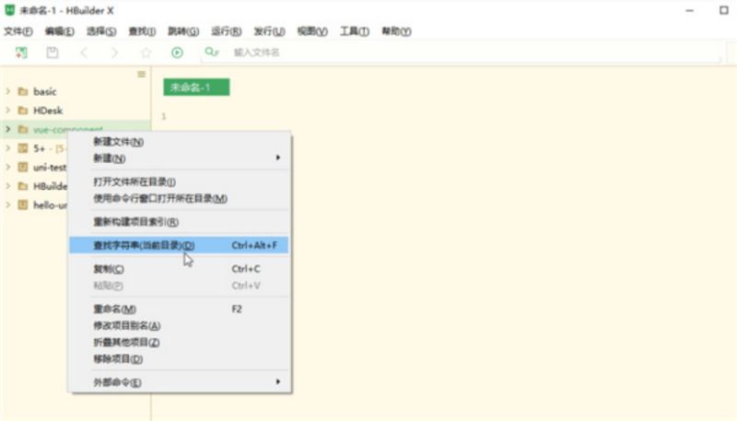Open the 文件(F) menu
Viewport: 737px width, 421px height.
point(18,31)
